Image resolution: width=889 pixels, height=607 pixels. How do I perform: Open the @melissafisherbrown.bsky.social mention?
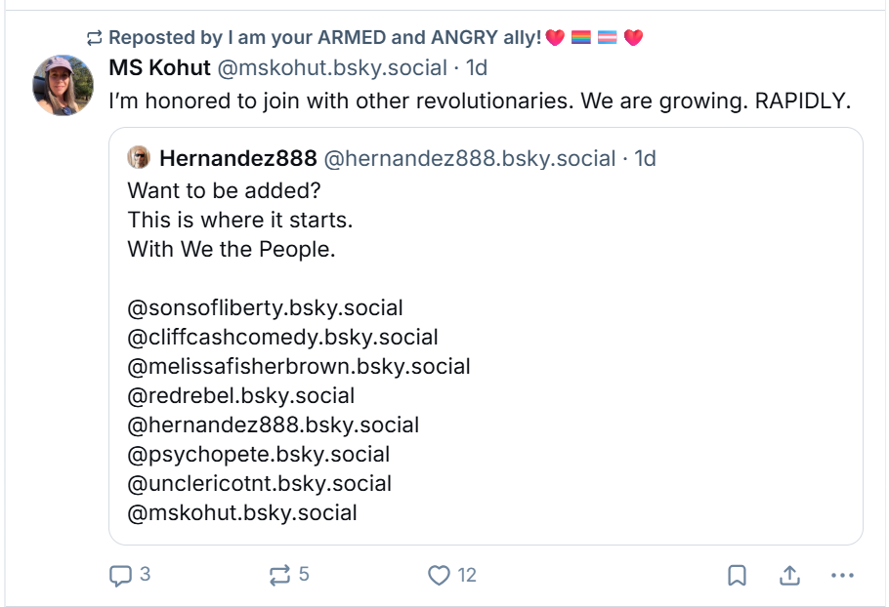tap(299, 366)
